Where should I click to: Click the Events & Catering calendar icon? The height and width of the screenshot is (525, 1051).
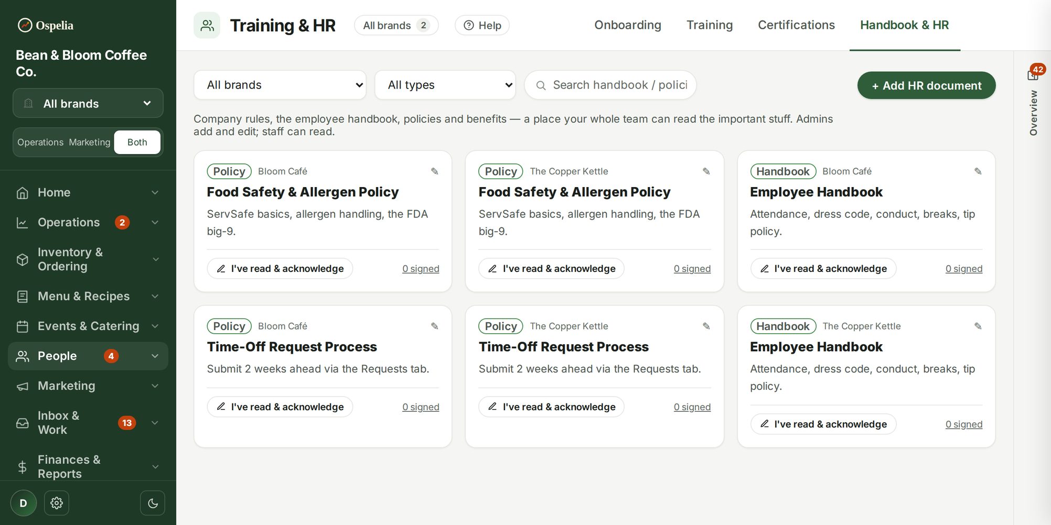[x=23, y=326]
